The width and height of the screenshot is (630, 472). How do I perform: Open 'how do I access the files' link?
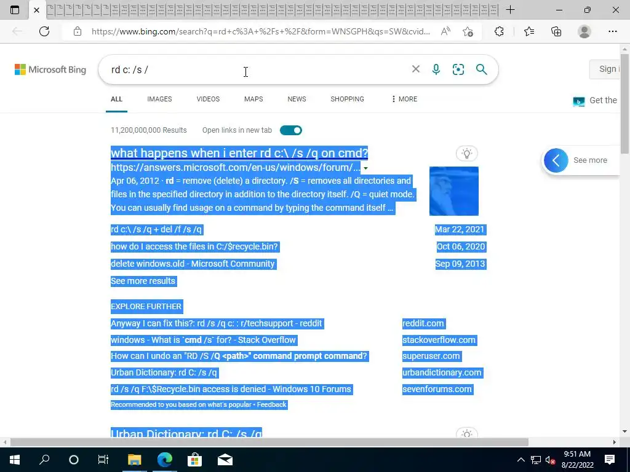pos(194,246)
